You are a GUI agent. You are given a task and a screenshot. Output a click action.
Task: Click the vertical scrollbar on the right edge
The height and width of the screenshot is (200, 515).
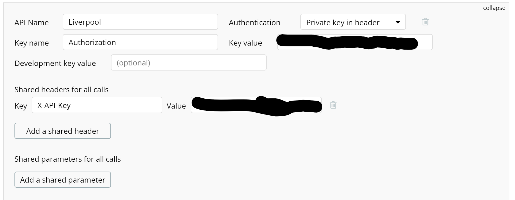(x=514, y=94)
